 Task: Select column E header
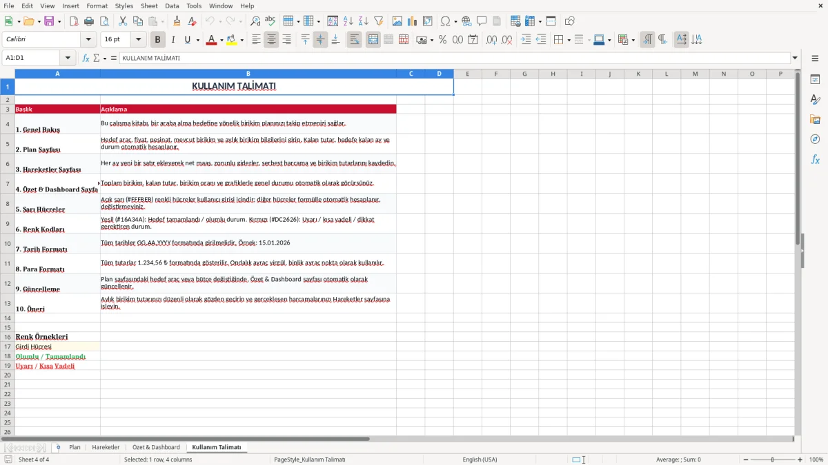coord(467,73)
